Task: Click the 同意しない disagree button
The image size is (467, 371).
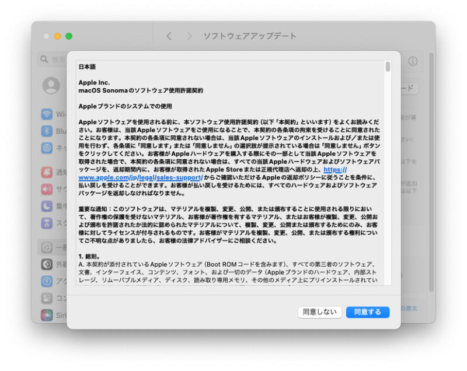Action: (319, 312)
